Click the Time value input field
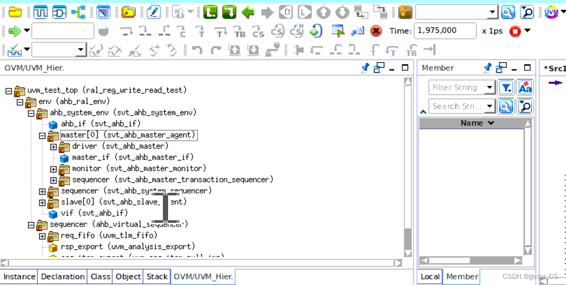The width and height of the screenshot is (566, 285). (445, 31)
